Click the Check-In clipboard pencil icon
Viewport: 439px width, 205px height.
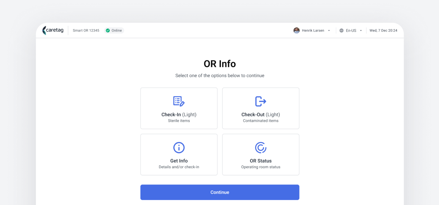[179, 101]
